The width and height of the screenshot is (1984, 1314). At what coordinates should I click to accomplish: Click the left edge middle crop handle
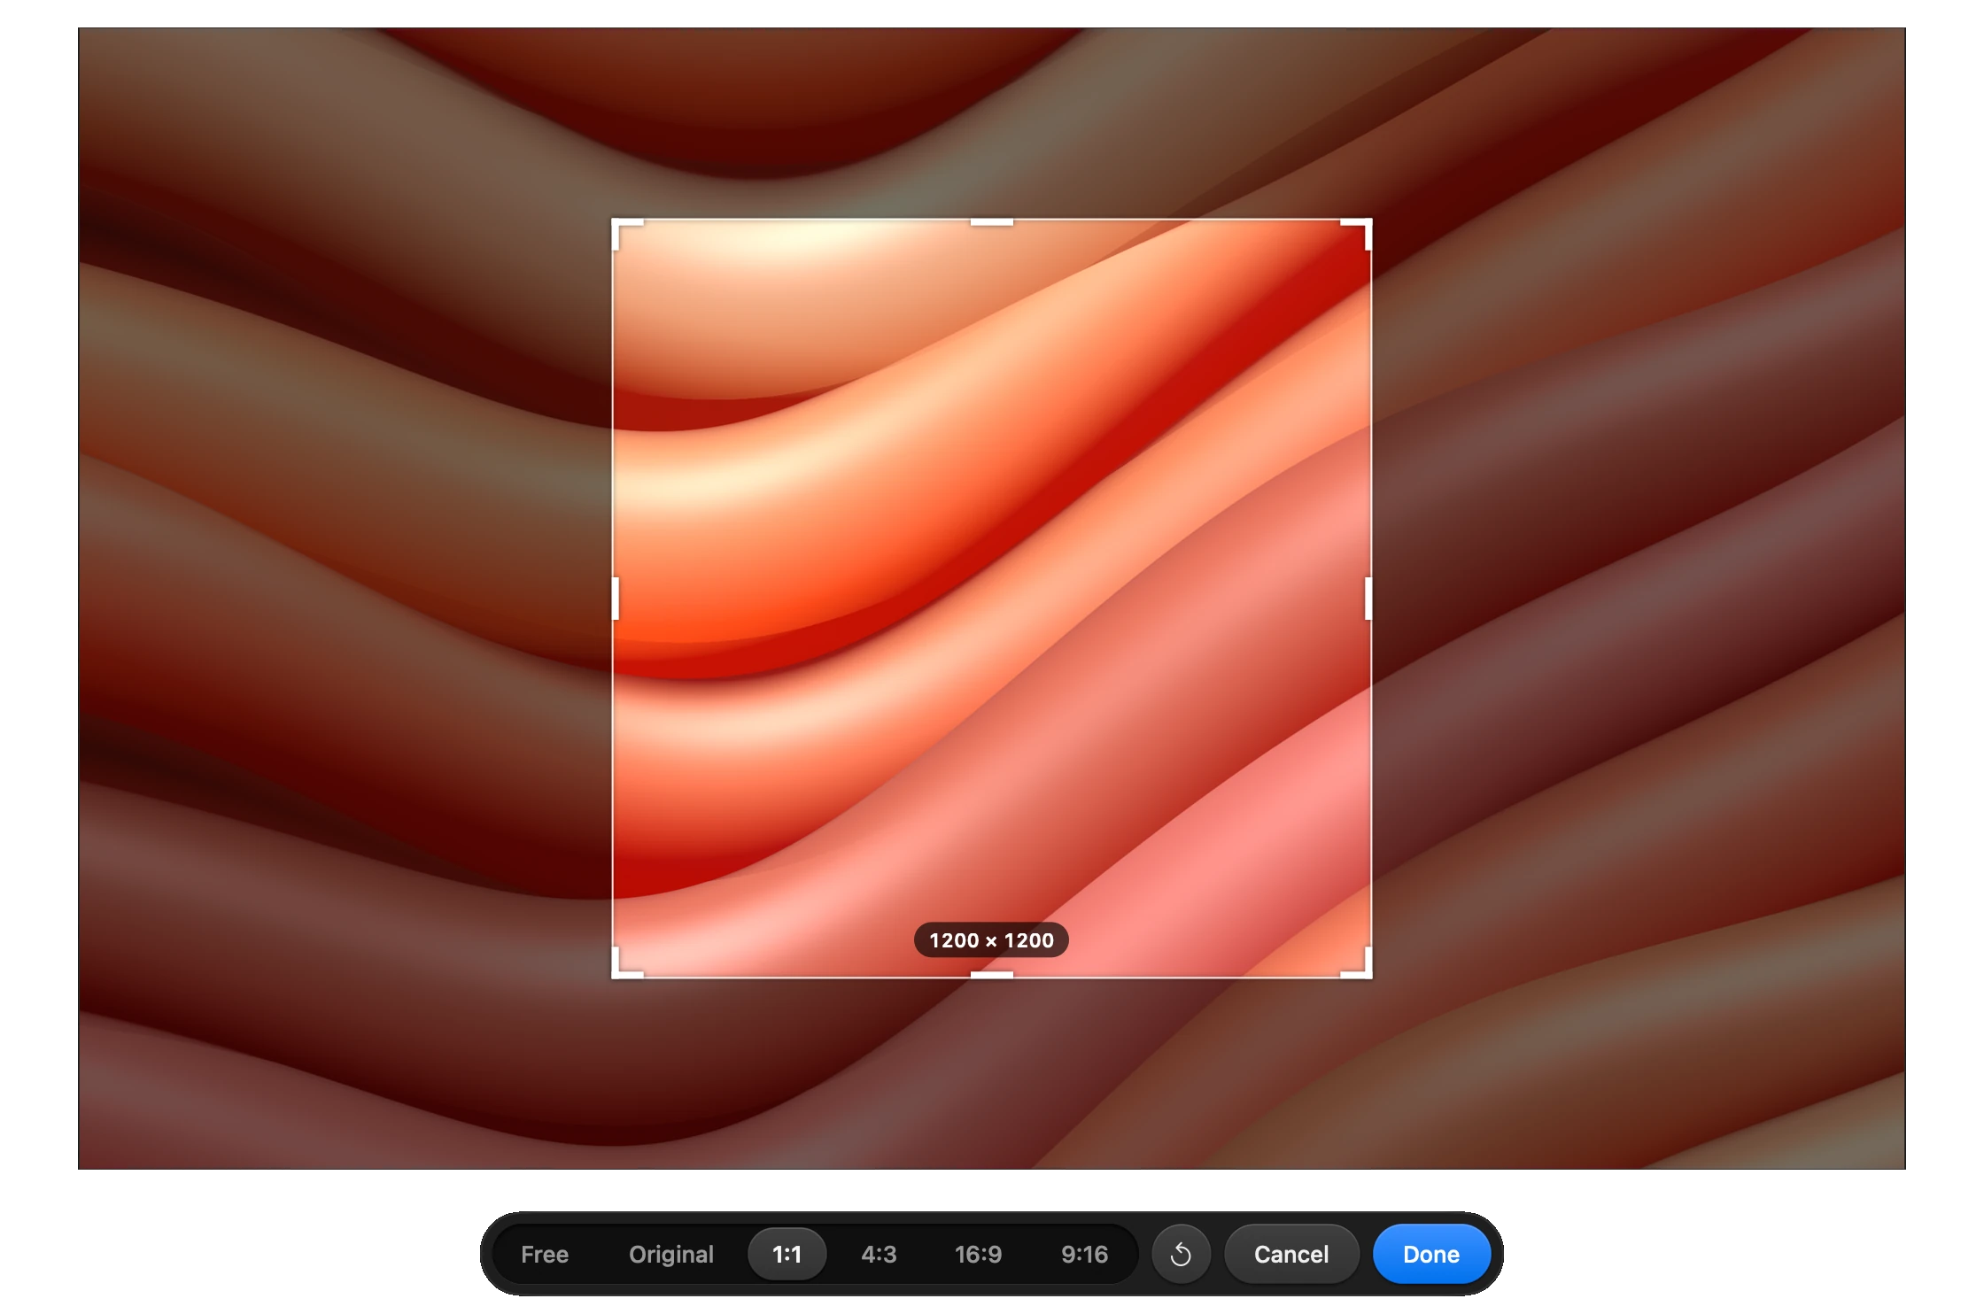coord(616,599)
